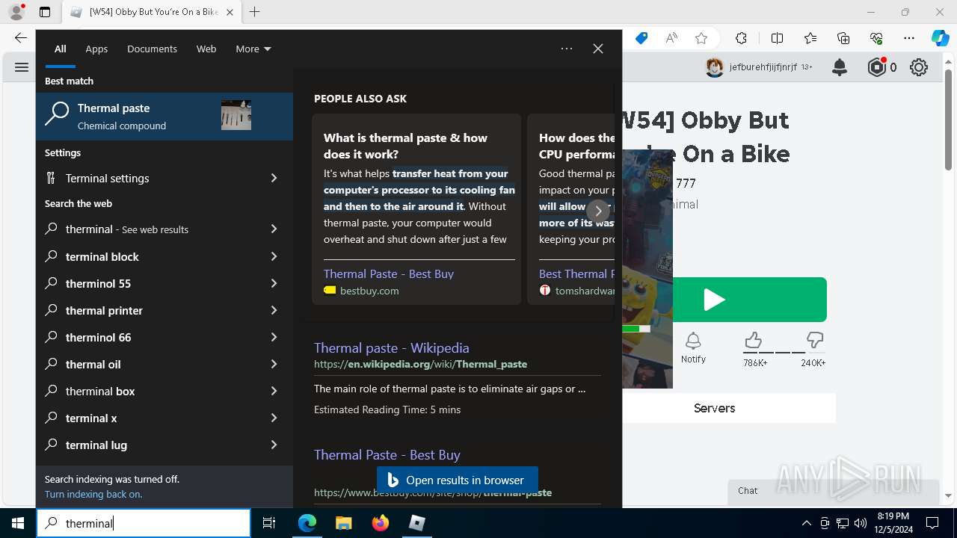Select Thermal paste best match result

tap(164, 117)
